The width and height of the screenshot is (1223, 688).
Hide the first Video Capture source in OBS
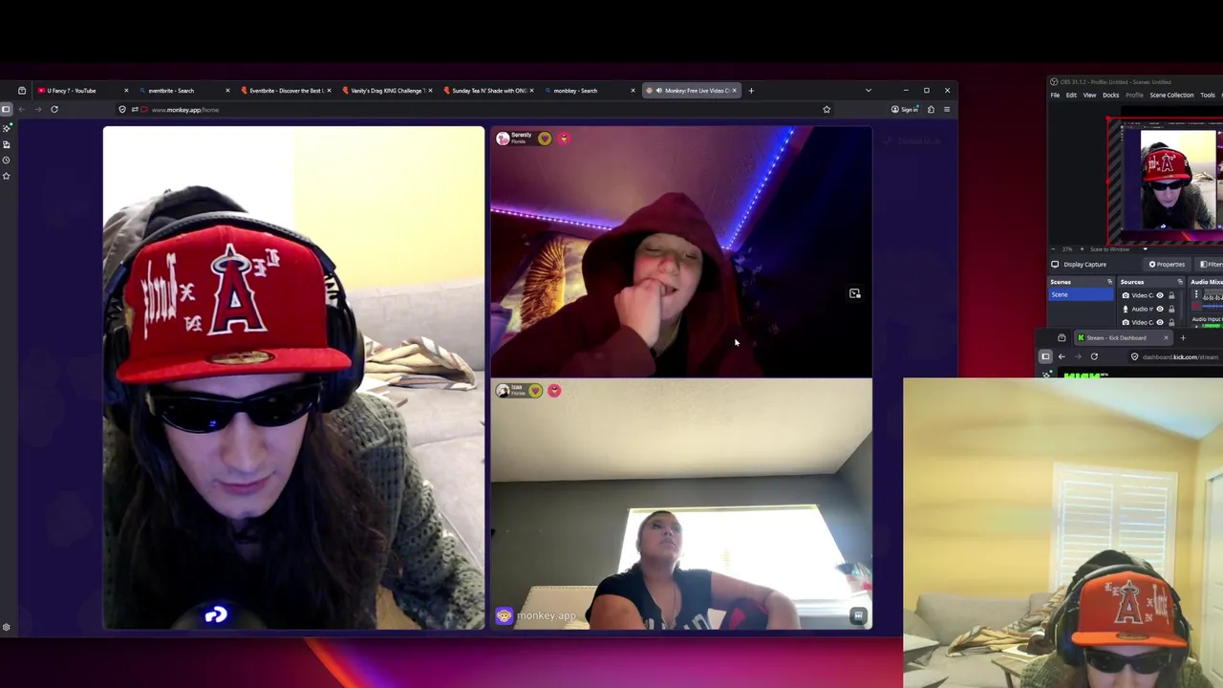point(1160,295)
